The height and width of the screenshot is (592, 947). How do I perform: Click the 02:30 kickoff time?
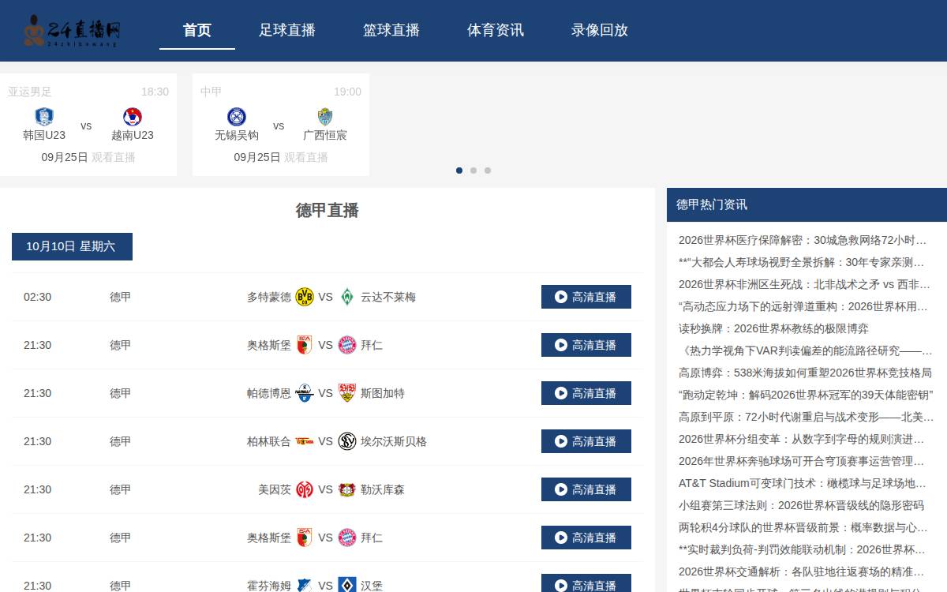point(37,297)
